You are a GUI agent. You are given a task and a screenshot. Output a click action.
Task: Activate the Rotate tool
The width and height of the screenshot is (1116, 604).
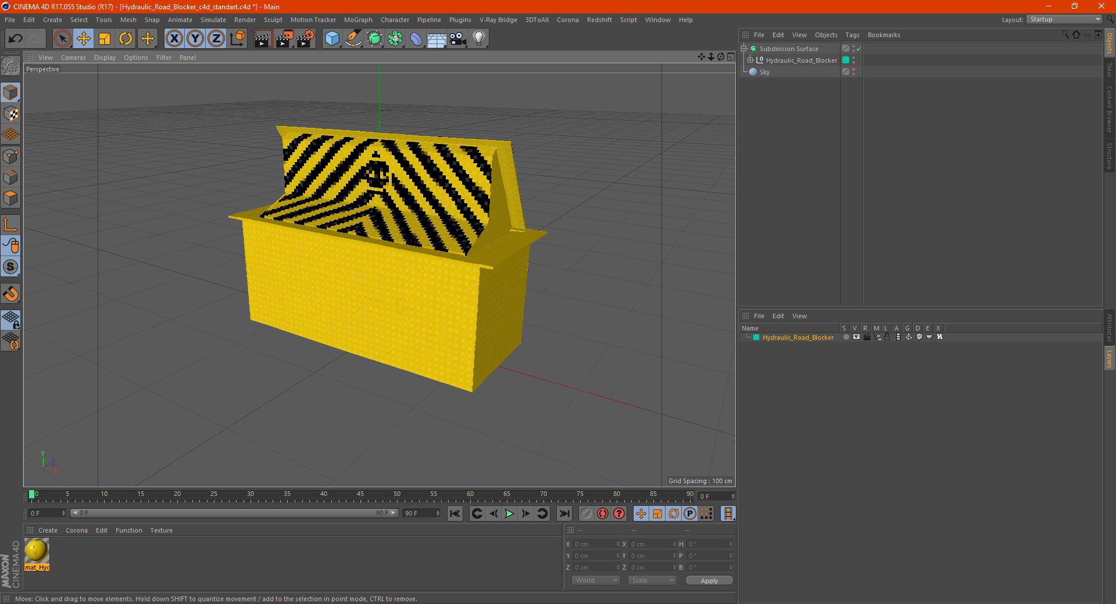[x=126, y=39]
